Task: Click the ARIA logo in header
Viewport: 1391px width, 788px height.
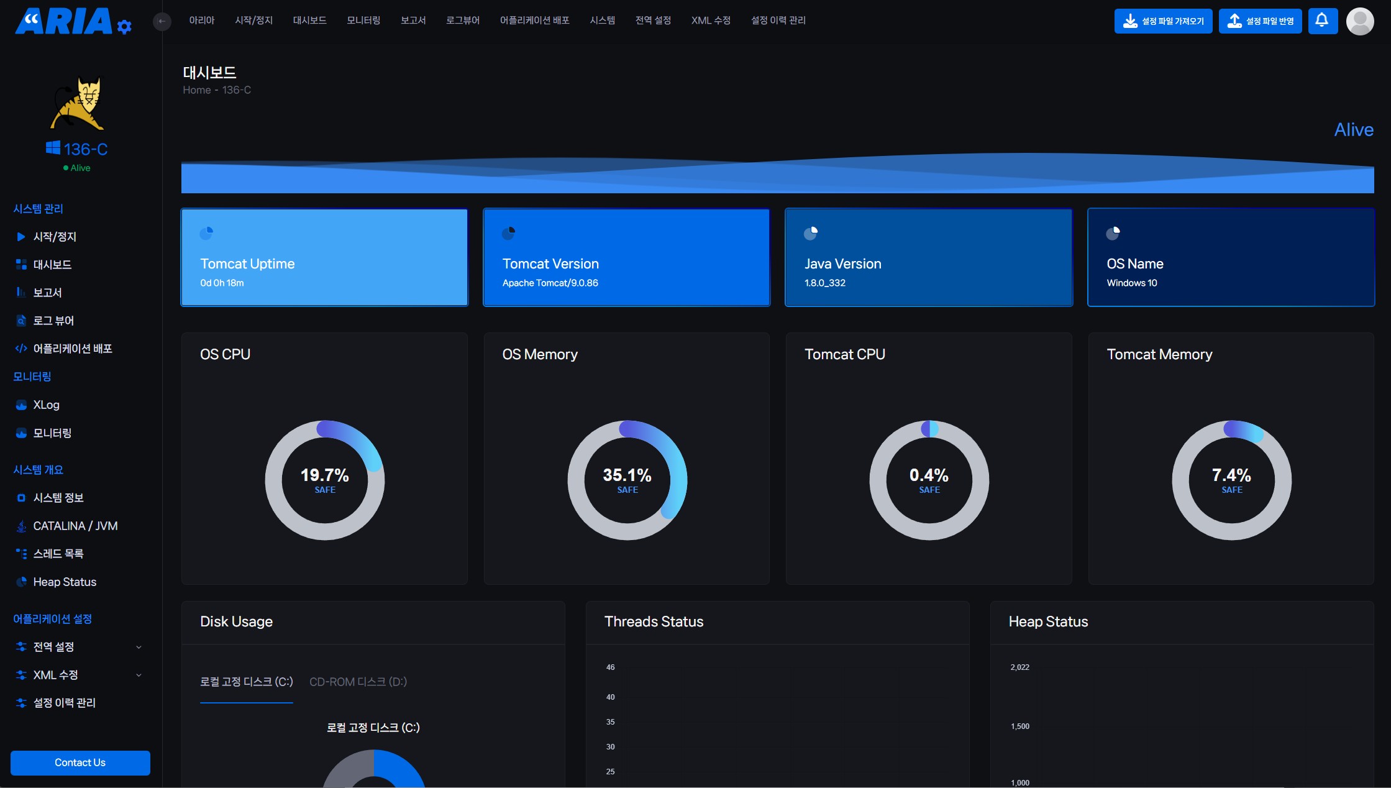Action: coord(63,21)
